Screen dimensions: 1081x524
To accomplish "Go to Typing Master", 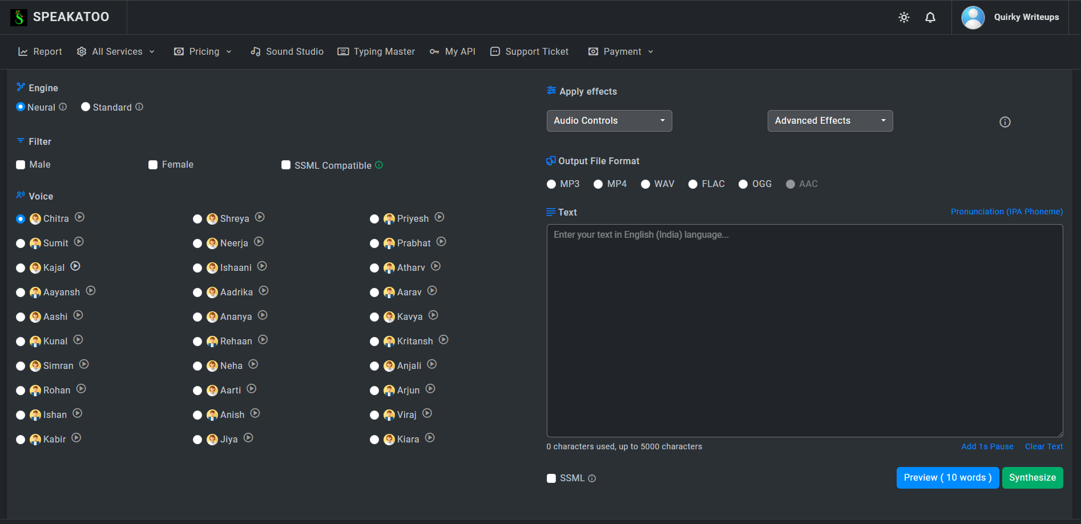I will tap(376, 51).
